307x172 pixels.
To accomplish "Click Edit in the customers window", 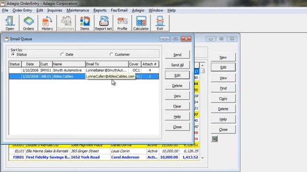I will coord(223,67).
